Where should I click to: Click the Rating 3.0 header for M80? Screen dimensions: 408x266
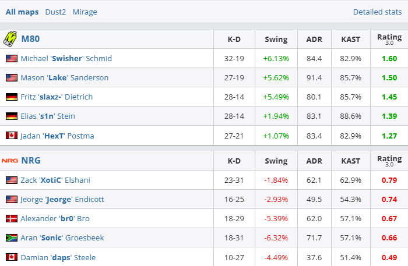pyautogui.click(x=389, y=39)
